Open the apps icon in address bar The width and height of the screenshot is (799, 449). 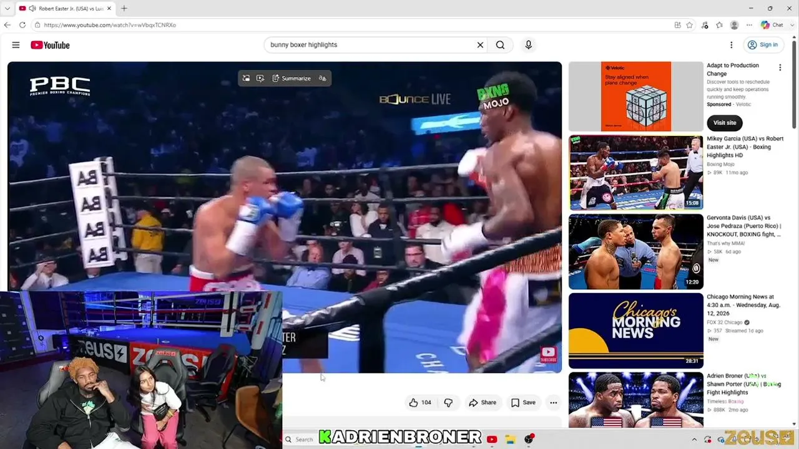[x=677, y=25]
